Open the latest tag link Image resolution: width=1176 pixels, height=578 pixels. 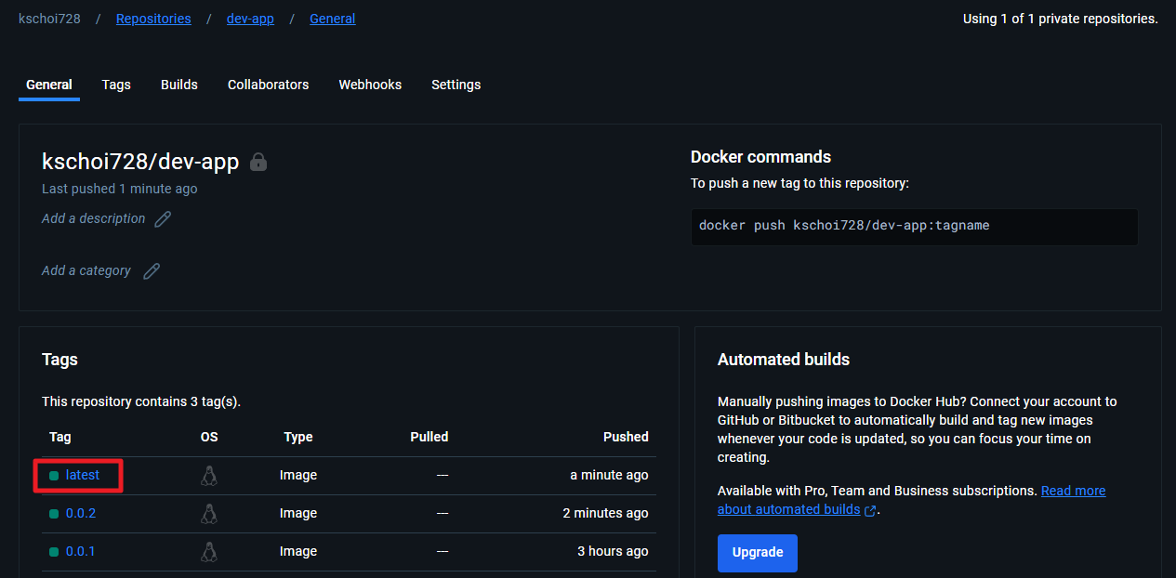(x=83, y=475)
